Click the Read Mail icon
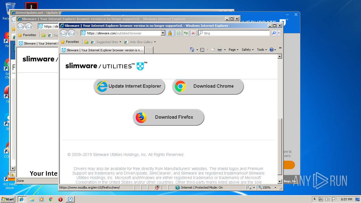 [x=213, y=50]
